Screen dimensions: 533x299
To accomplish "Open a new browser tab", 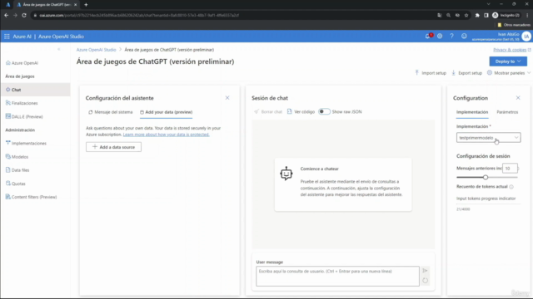I will pyautogui.click(x=86, y=5).
